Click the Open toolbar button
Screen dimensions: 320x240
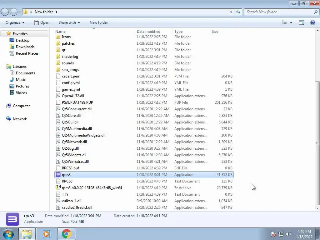[42, 22]
